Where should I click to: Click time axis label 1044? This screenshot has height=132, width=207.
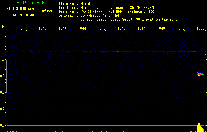[82, 28]
